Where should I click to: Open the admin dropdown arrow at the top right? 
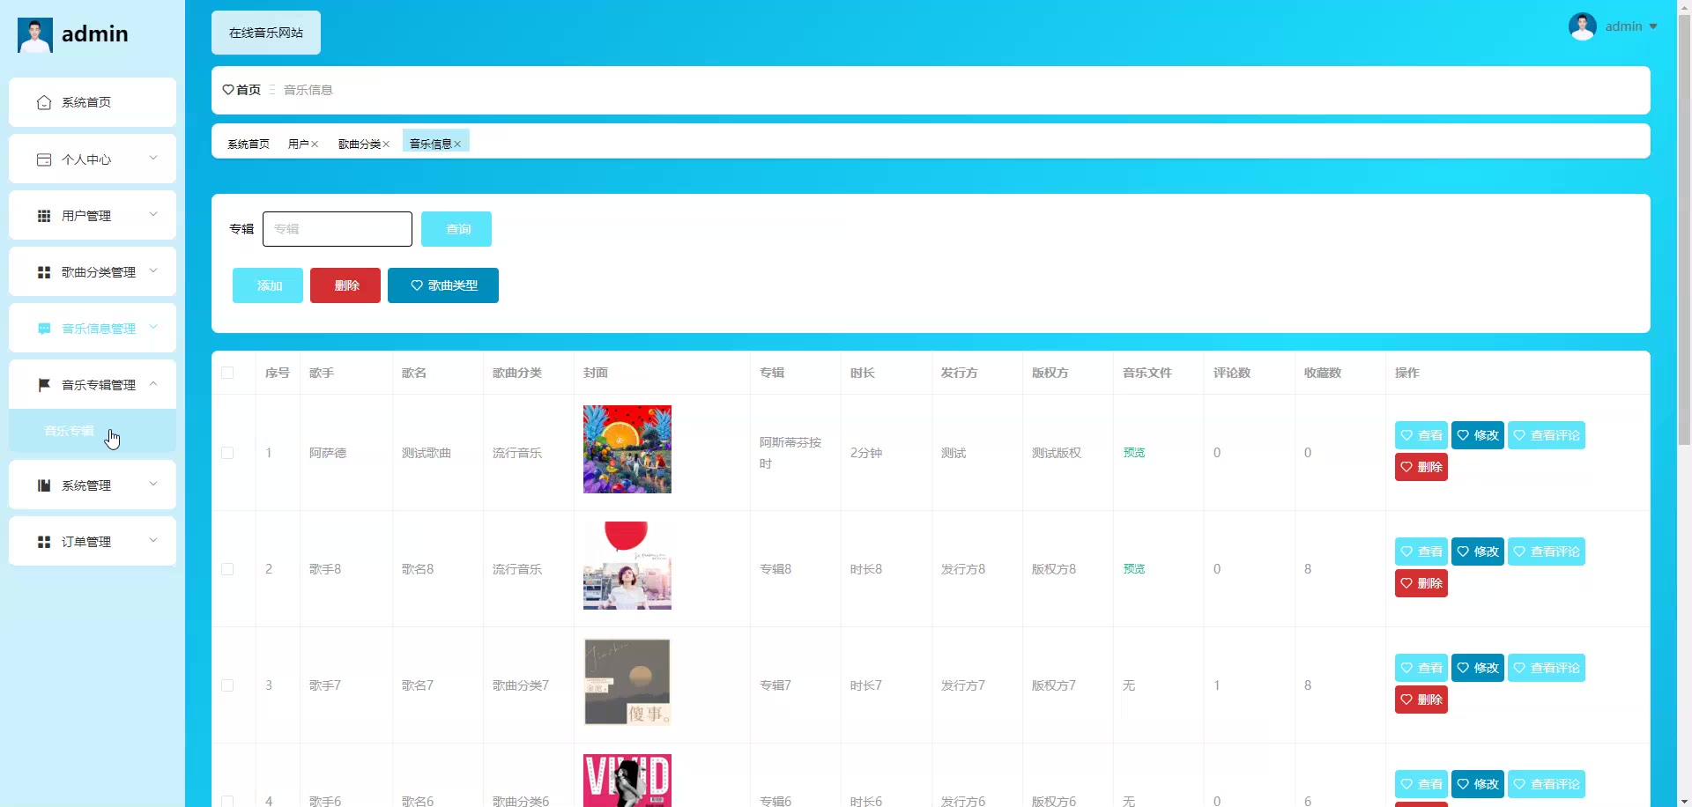pyautogui.click(x=1653, y=26)
